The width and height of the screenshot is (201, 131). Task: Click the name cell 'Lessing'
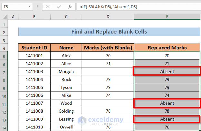tap(66, 119)
